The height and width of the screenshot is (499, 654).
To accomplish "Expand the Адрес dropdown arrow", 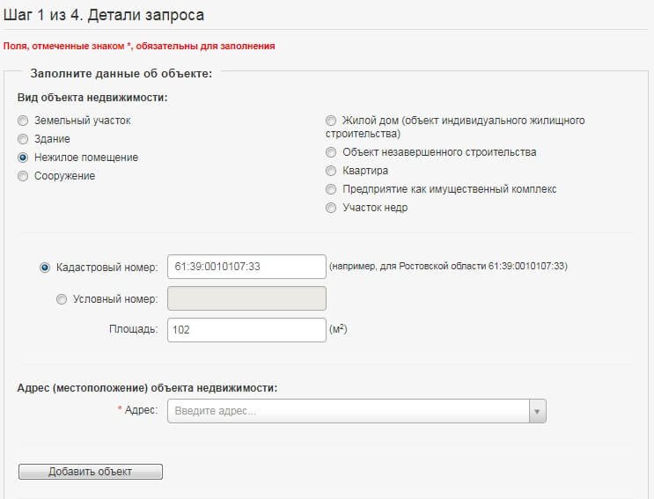I will (537, 411).
